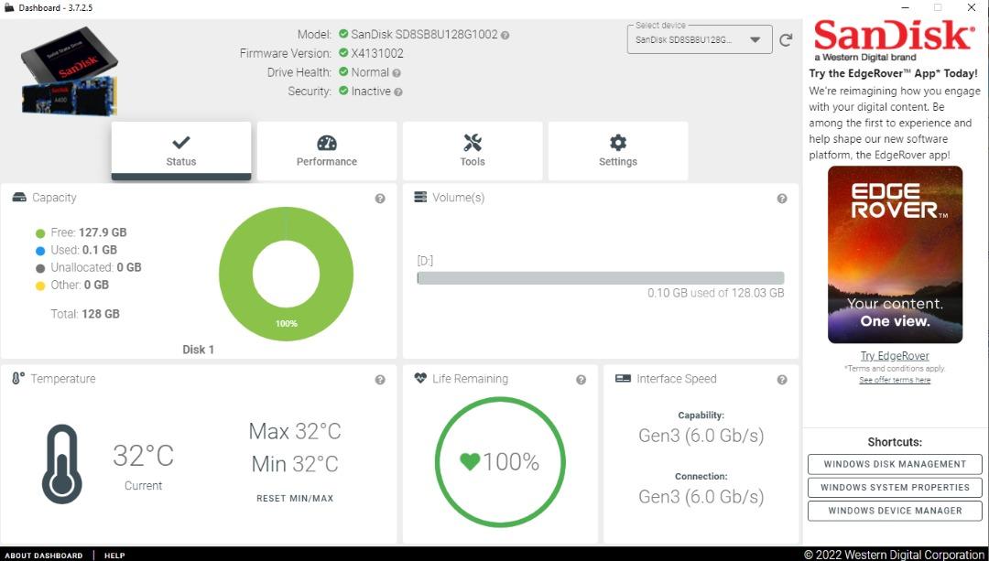989x561 pixels.
Task: Click the large thermometer graphic
Action: [62, 464]
